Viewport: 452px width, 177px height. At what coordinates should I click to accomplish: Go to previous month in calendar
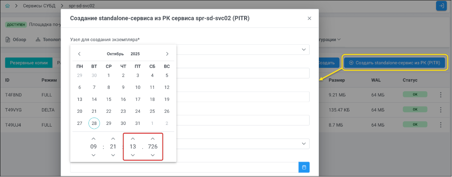pos(80,54)
